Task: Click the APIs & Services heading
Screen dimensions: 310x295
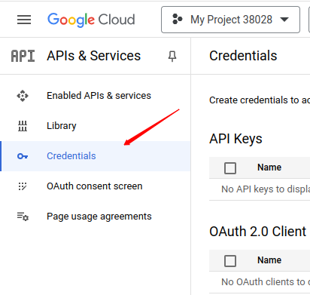Action: point(94,56)
